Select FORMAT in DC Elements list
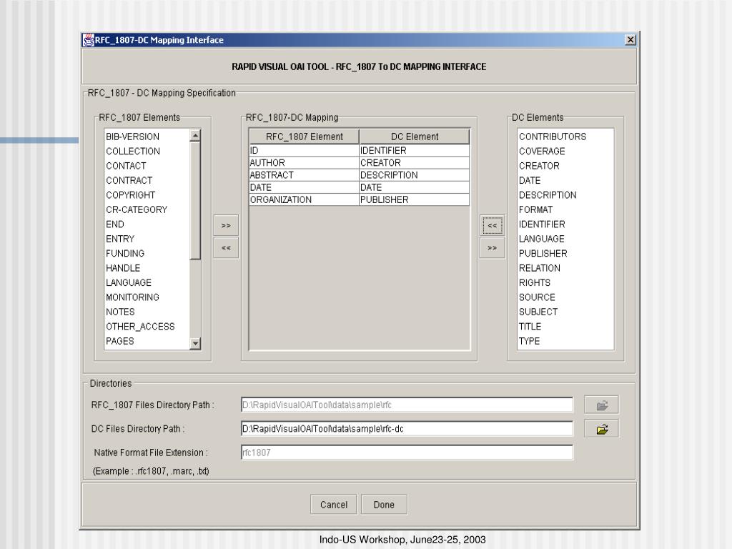Viewport: 732px width, 549px height. [x=565, y=209]
